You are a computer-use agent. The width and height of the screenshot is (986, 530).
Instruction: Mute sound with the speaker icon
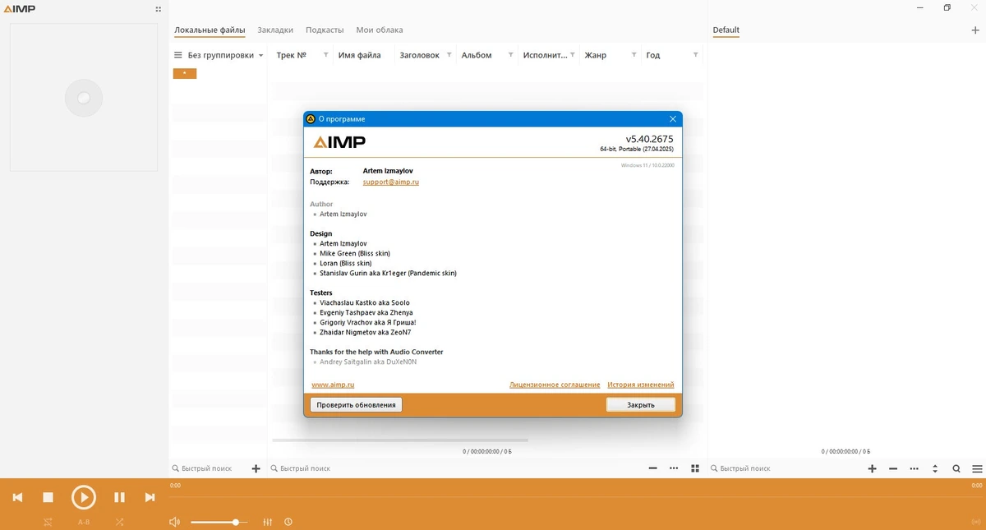pos(174,522)
